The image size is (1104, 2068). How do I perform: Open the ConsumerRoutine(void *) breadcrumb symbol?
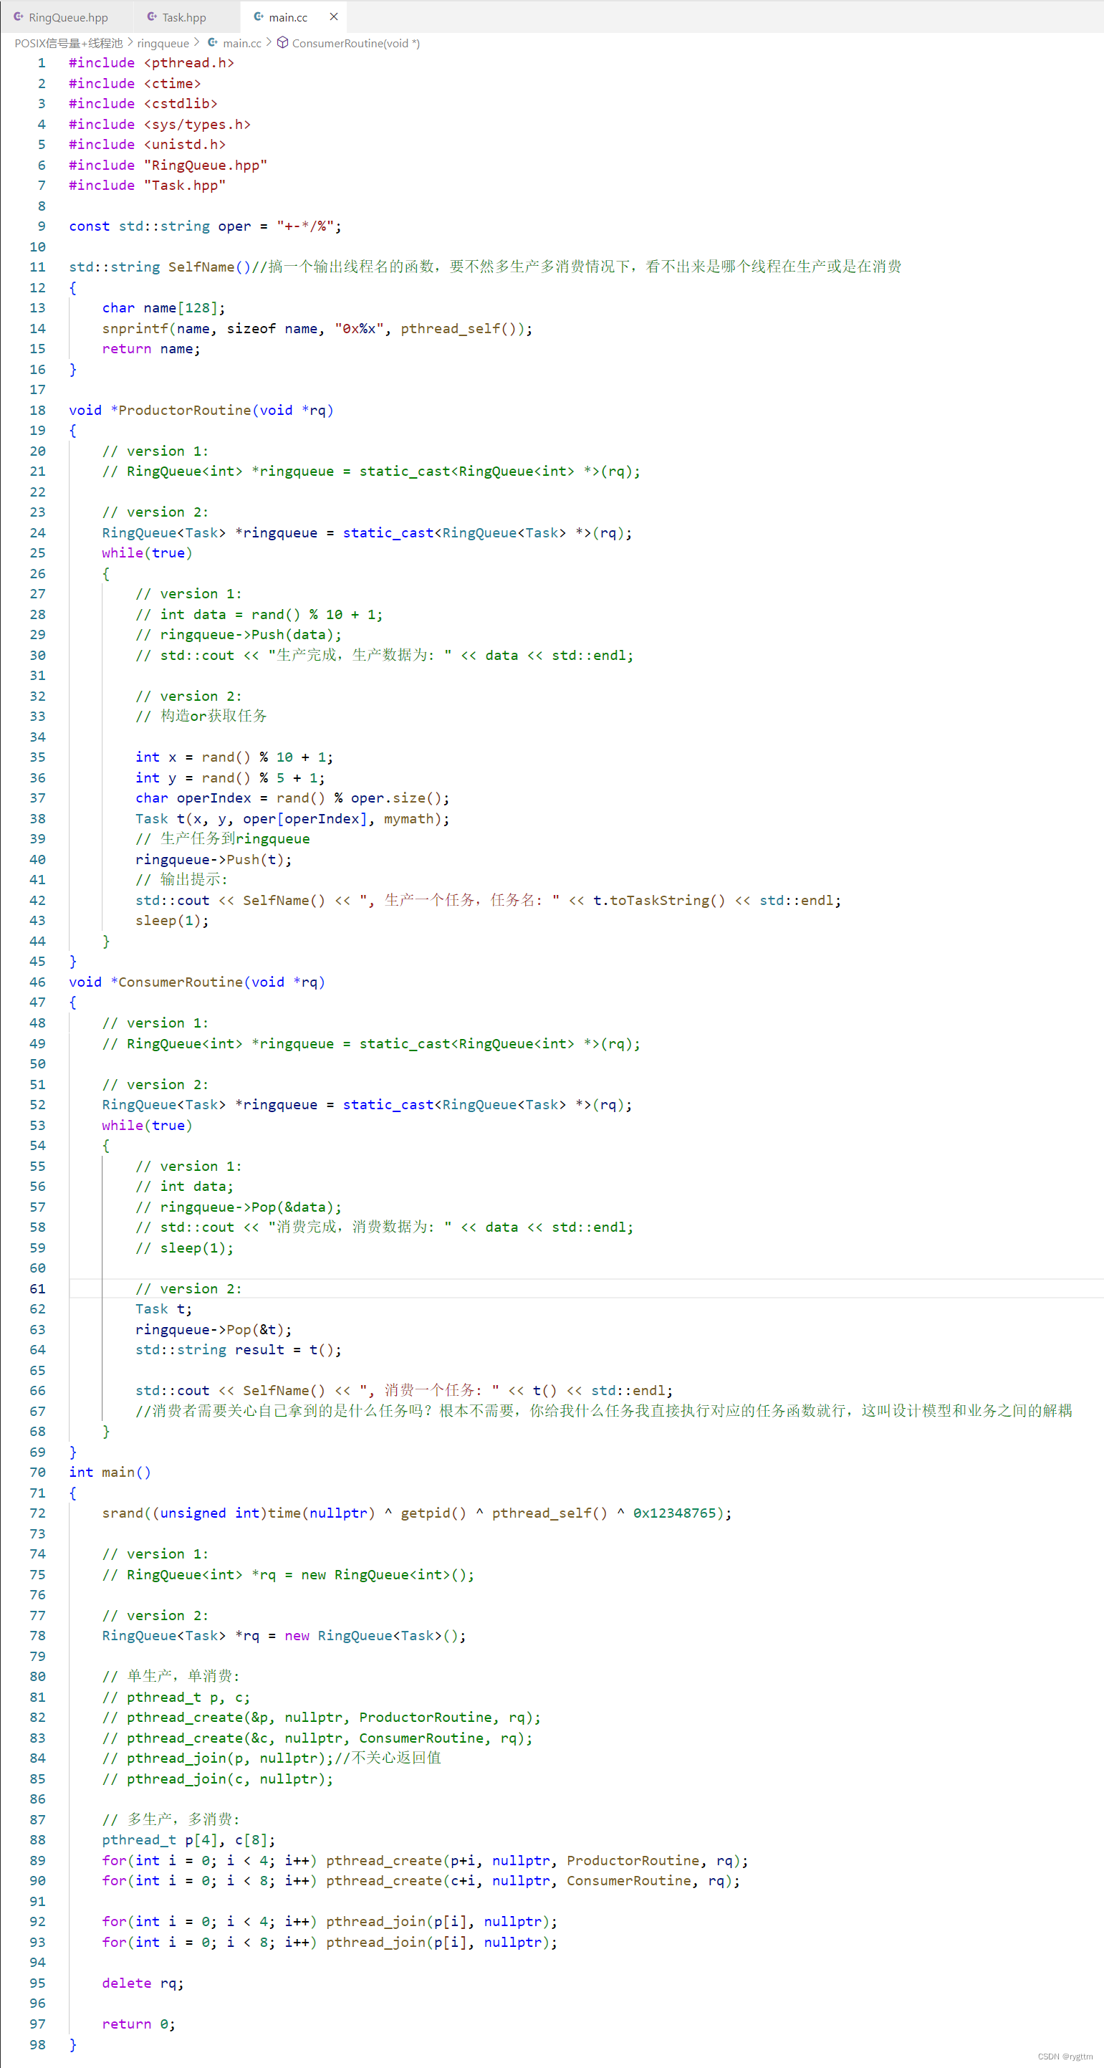click(355, 43)
